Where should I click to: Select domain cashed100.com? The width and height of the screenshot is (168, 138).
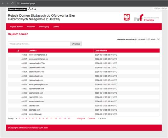coord(35,97)
